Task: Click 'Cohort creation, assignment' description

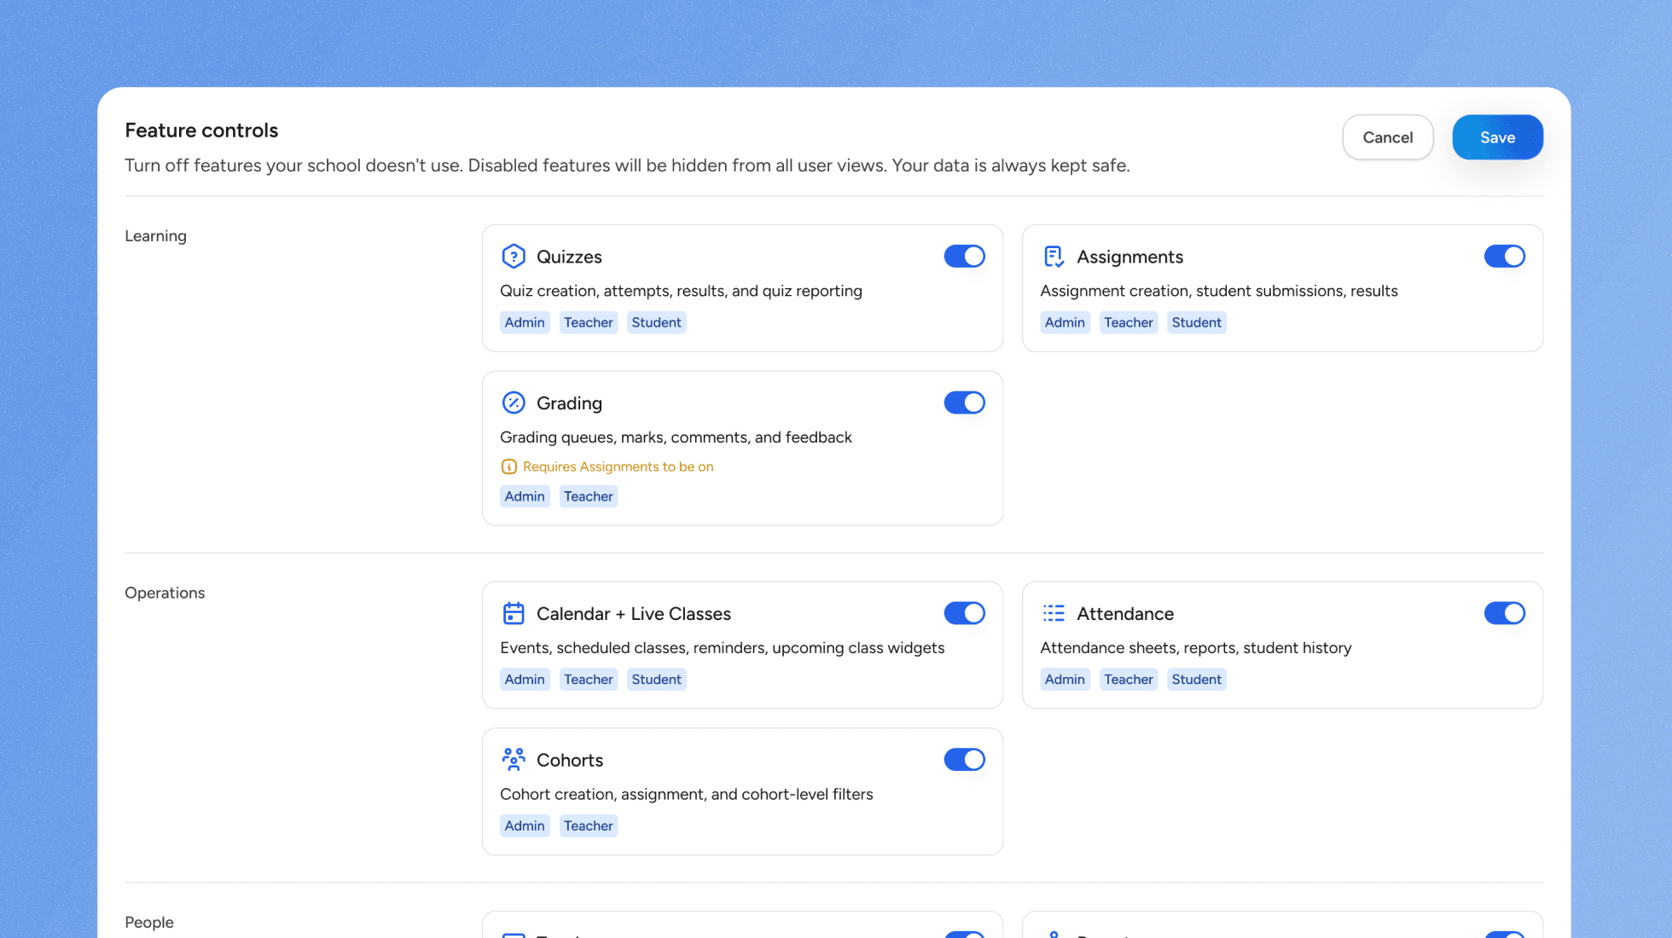Action: (x=686, y=794)
